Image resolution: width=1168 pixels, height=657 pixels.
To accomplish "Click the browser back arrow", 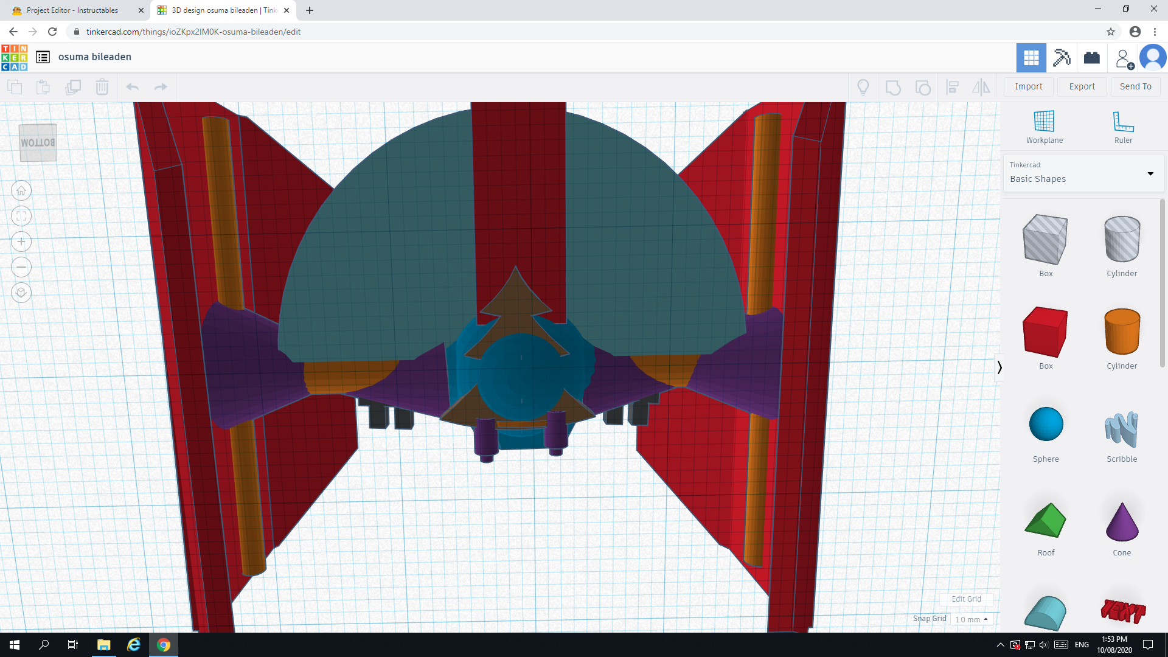I will (13, 32).
